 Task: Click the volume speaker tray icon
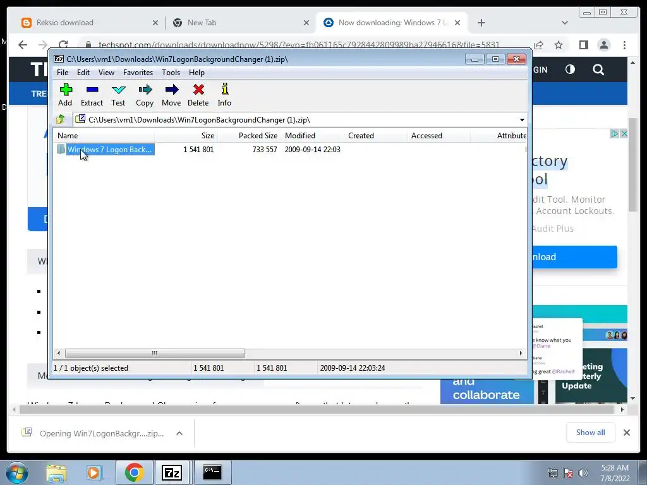tap(583, 473)
